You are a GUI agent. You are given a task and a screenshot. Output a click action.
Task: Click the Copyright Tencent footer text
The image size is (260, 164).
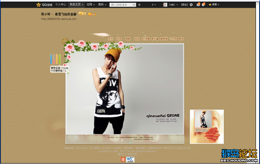pyautogui.click(x=127, y=151)
